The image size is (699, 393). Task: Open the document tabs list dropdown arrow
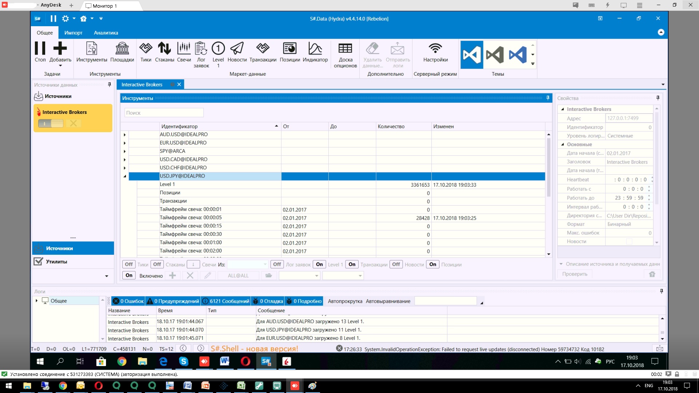(x=663, y=84)
